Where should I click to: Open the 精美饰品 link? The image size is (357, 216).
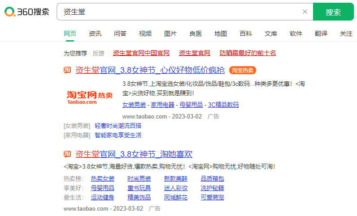[x=139, y=198]
